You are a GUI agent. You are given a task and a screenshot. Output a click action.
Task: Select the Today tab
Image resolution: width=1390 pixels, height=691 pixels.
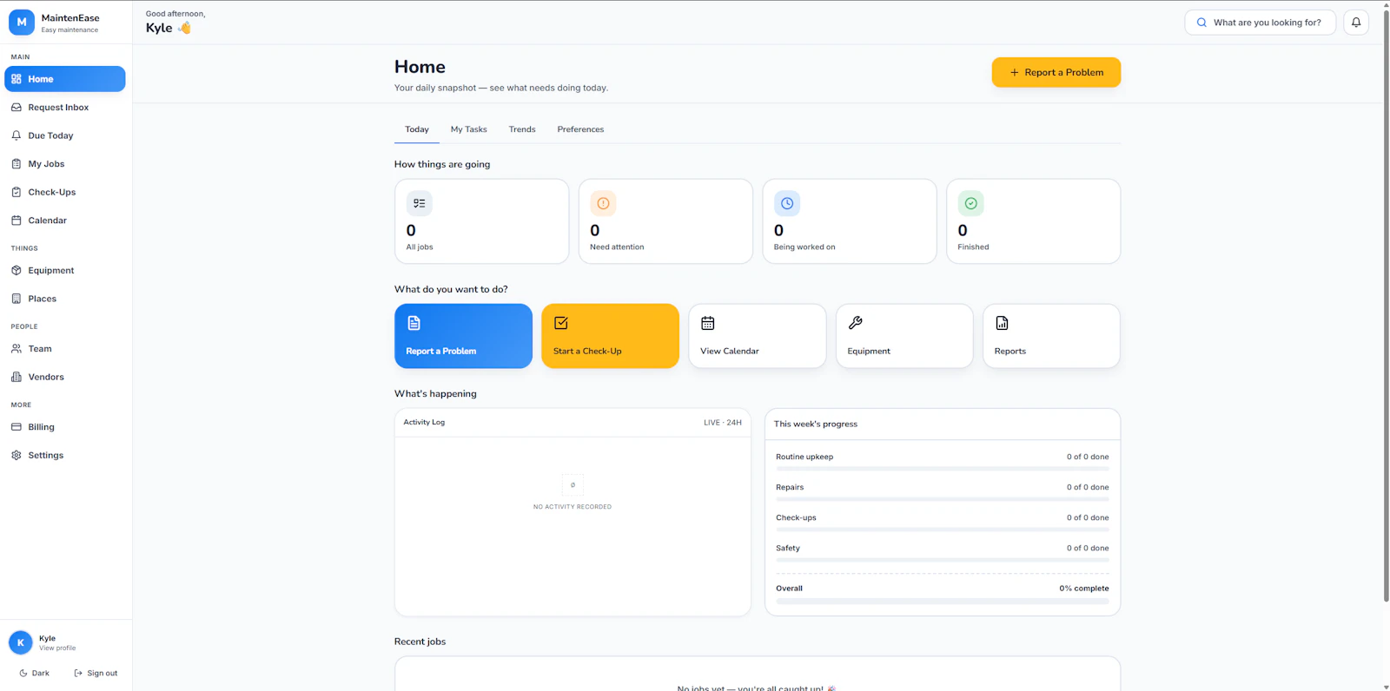pos(417,129)
